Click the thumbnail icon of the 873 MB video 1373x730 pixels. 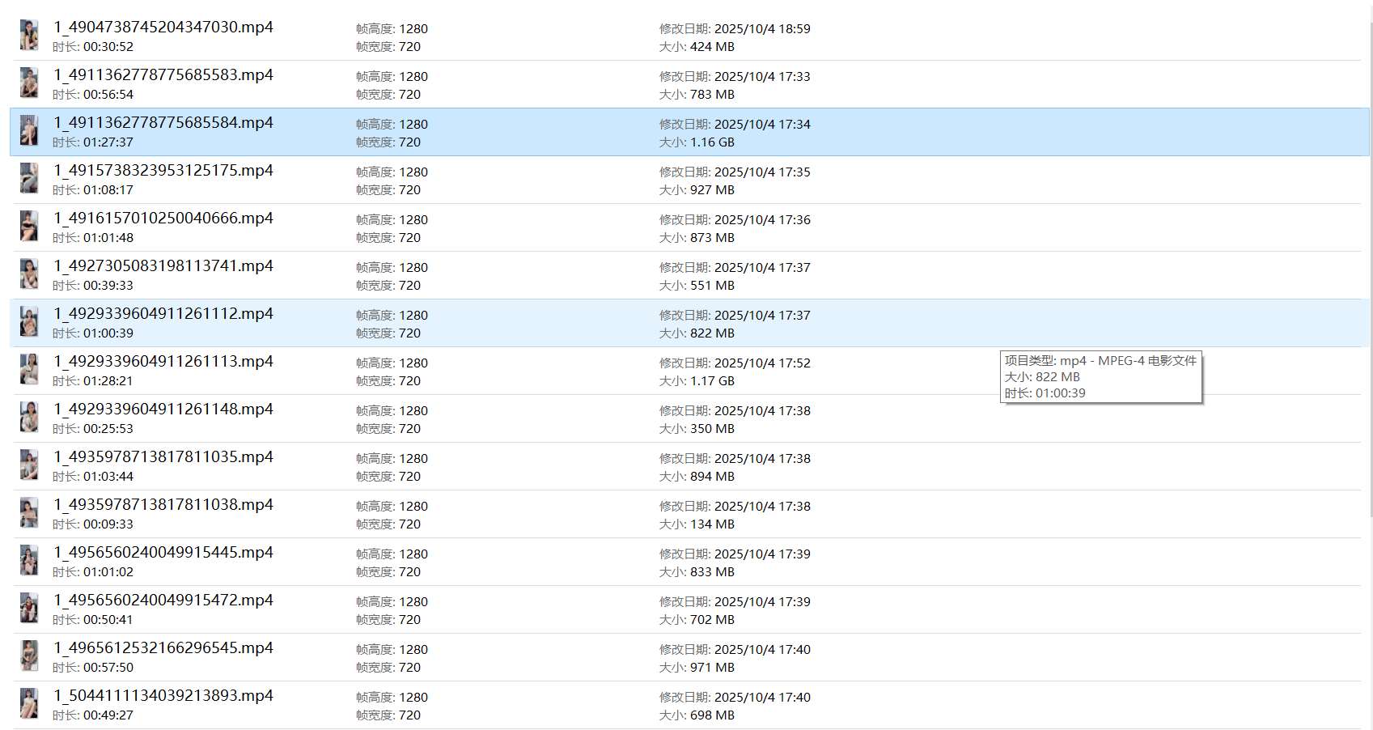point(29,227)
